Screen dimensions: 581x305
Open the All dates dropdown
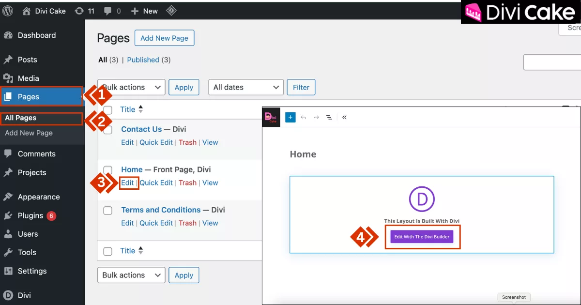point(246,87)
